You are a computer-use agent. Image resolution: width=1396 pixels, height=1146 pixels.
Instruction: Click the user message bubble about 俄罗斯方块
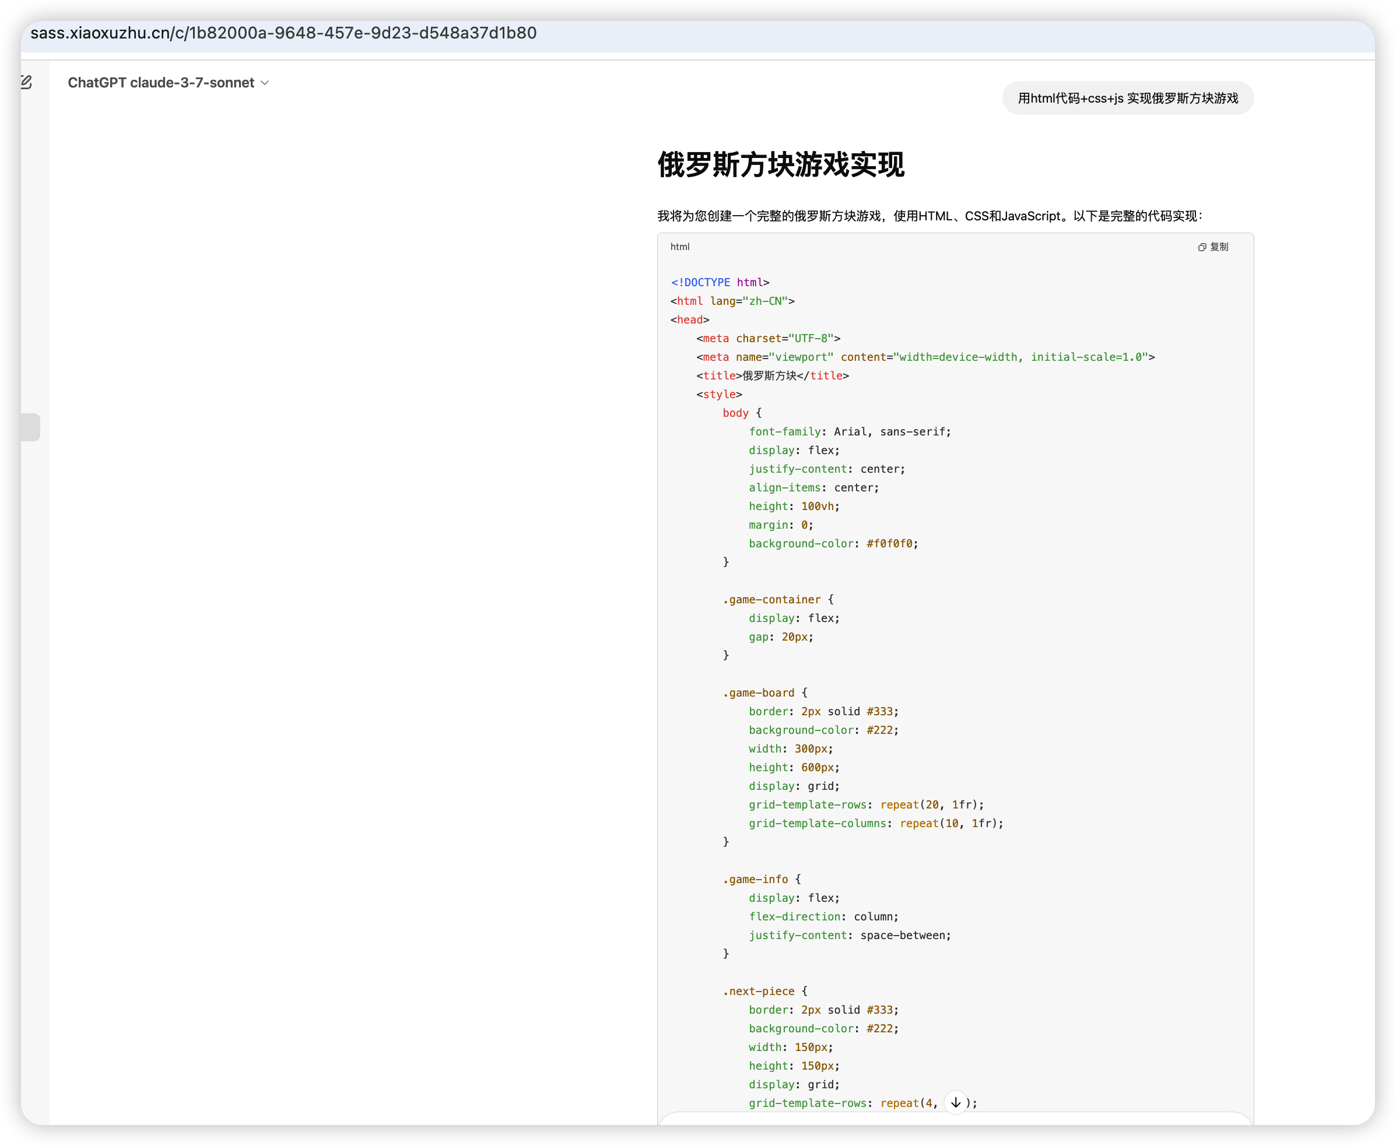point(1127,98)
